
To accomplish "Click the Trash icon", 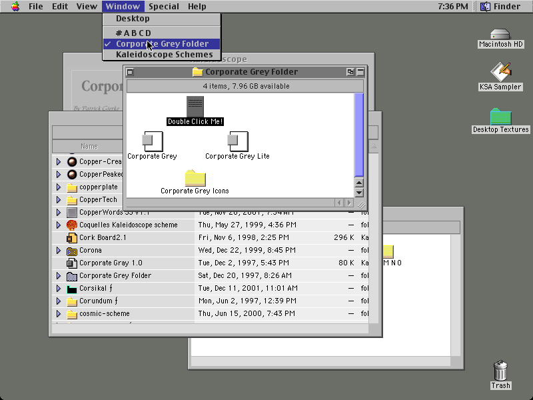I will (x=500, y=371).
